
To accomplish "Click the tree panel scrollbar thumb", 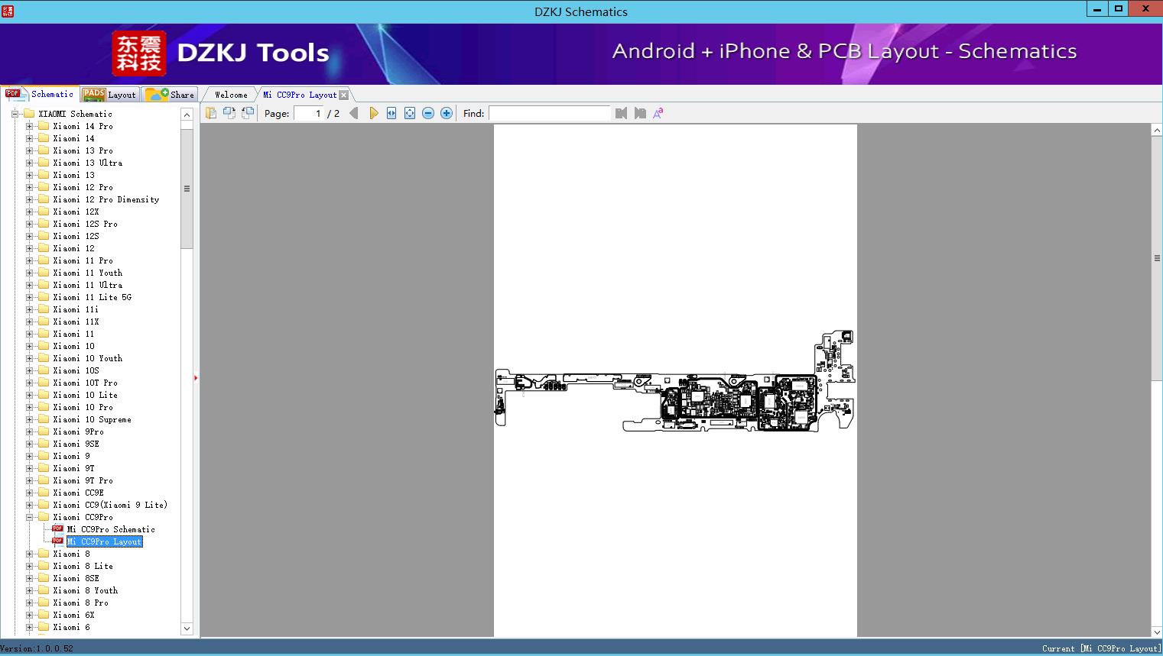I will (x=187, y=189).
